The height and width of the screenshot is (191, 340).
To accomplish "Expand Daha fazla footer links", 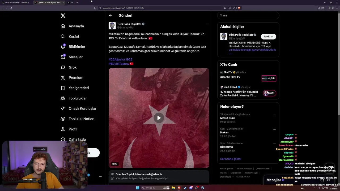I will (x=227, y=177).
